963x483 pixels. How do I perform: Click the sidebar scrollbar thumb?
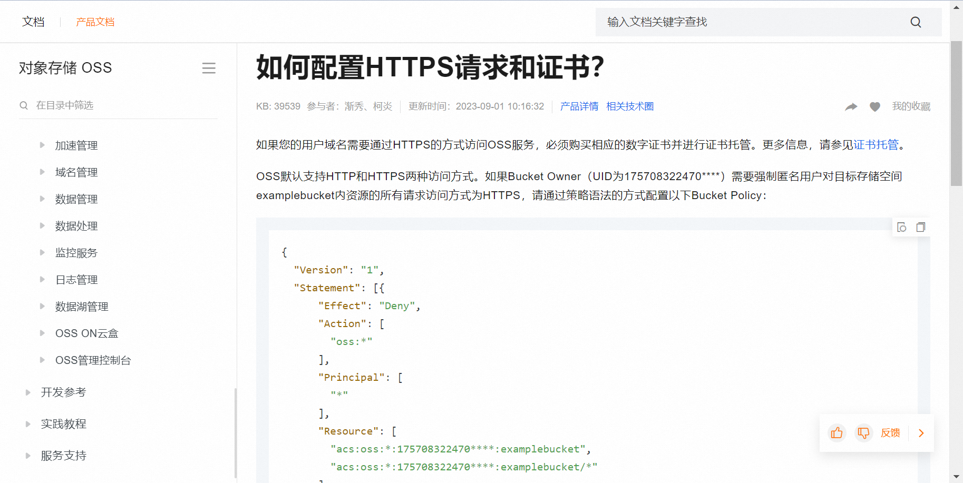pyautogui.click(x=236, y=433)
